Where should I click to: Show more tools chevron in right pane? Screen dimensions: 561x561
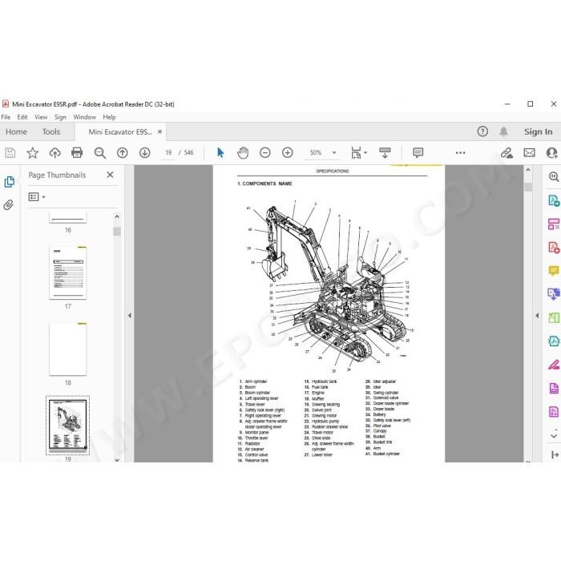pyautogui.click(x=554, y=436)
